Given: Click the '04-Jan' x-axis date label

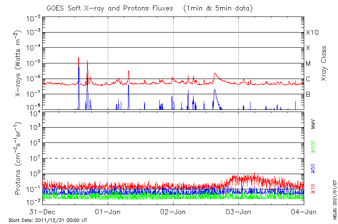Looking at the screenshot, I should point(303,212).
